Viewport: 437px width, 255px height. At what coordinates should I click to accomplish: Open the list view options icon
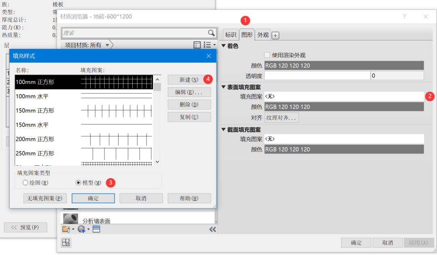207,45
